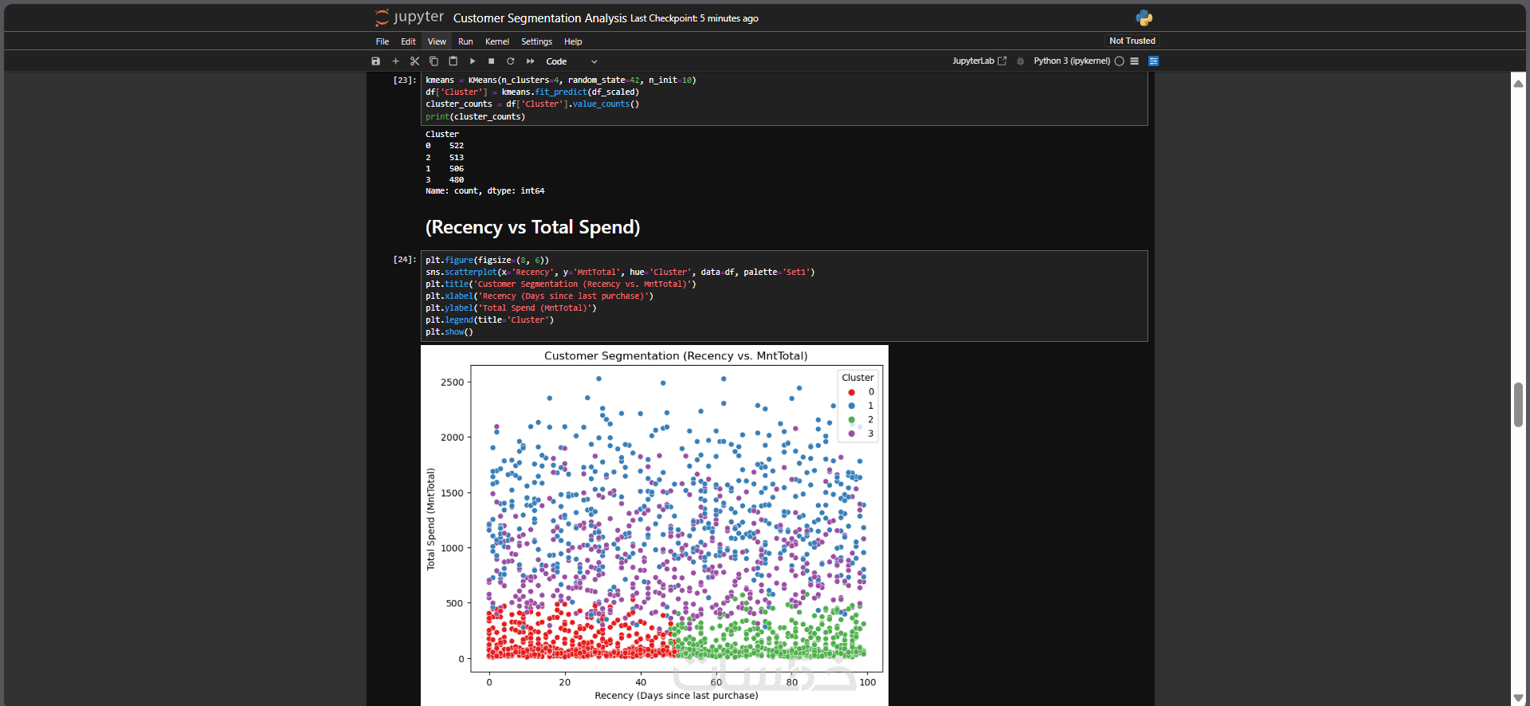This screenshot has height=706, width=1530.
Task: Cut the selected cell with the scissors icon
Action: click(x=414, y=61)
